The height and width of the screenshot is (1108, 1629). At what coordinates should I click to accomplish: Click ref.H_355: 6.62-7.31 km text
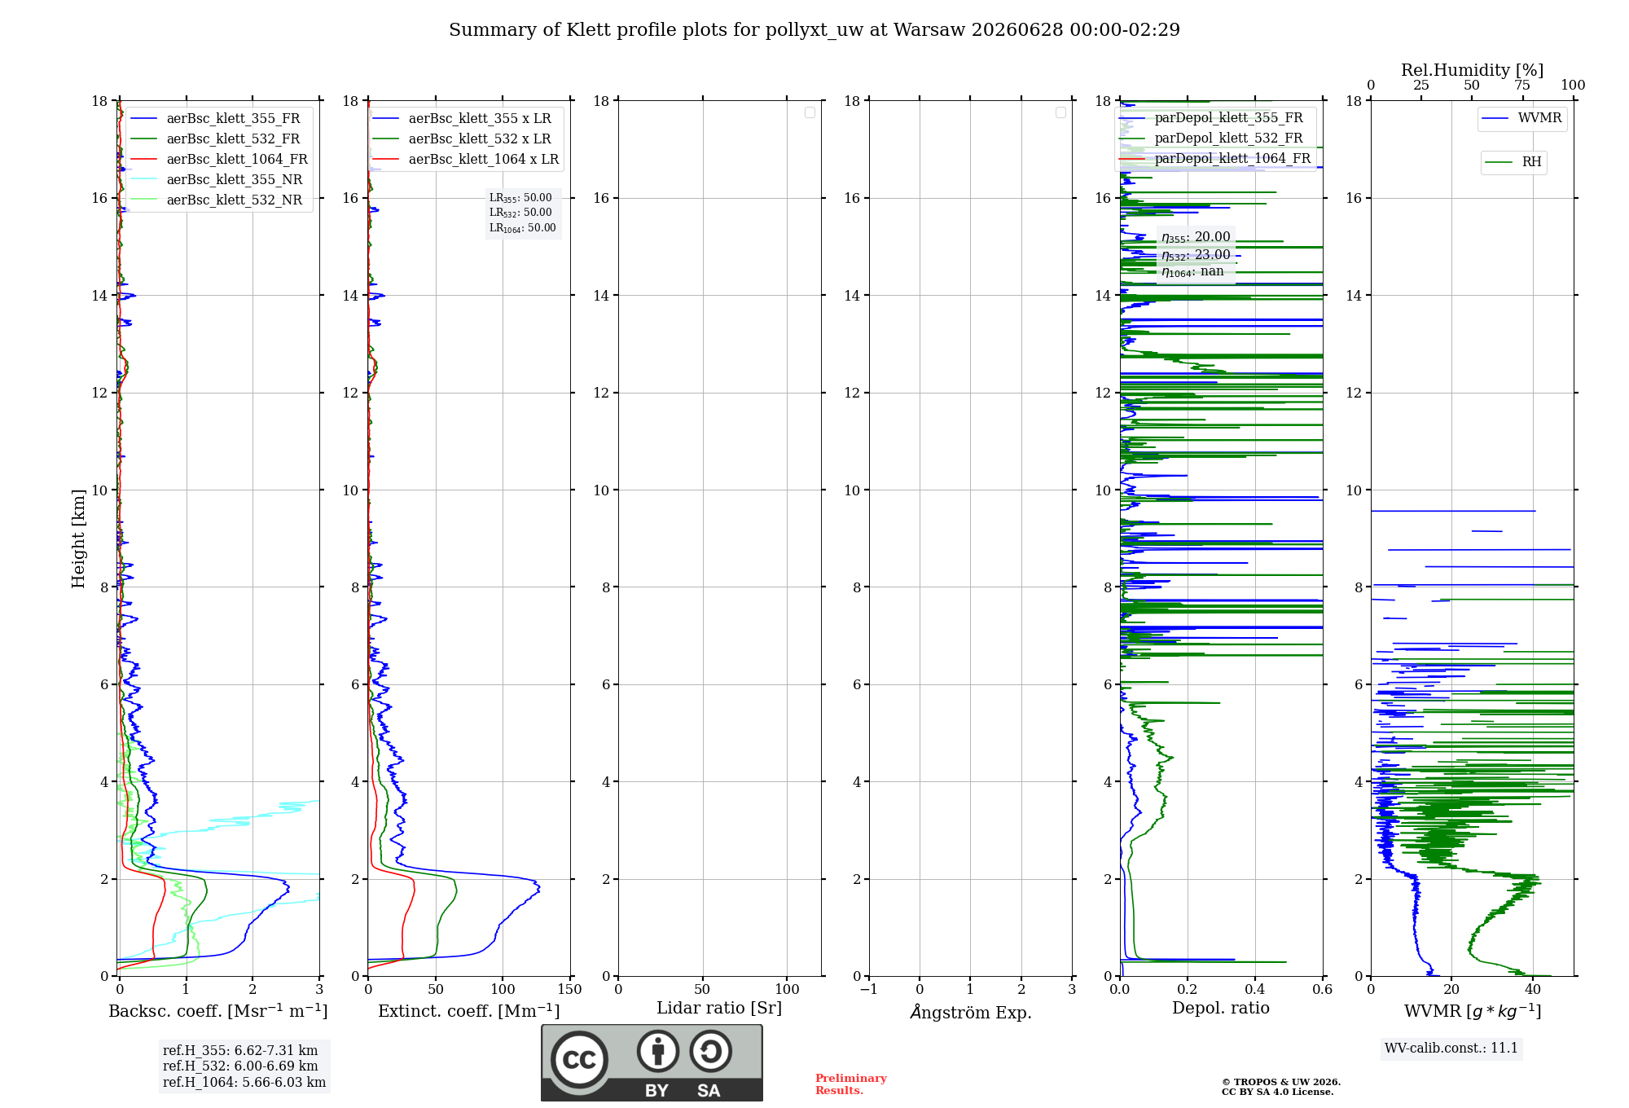240,1051
